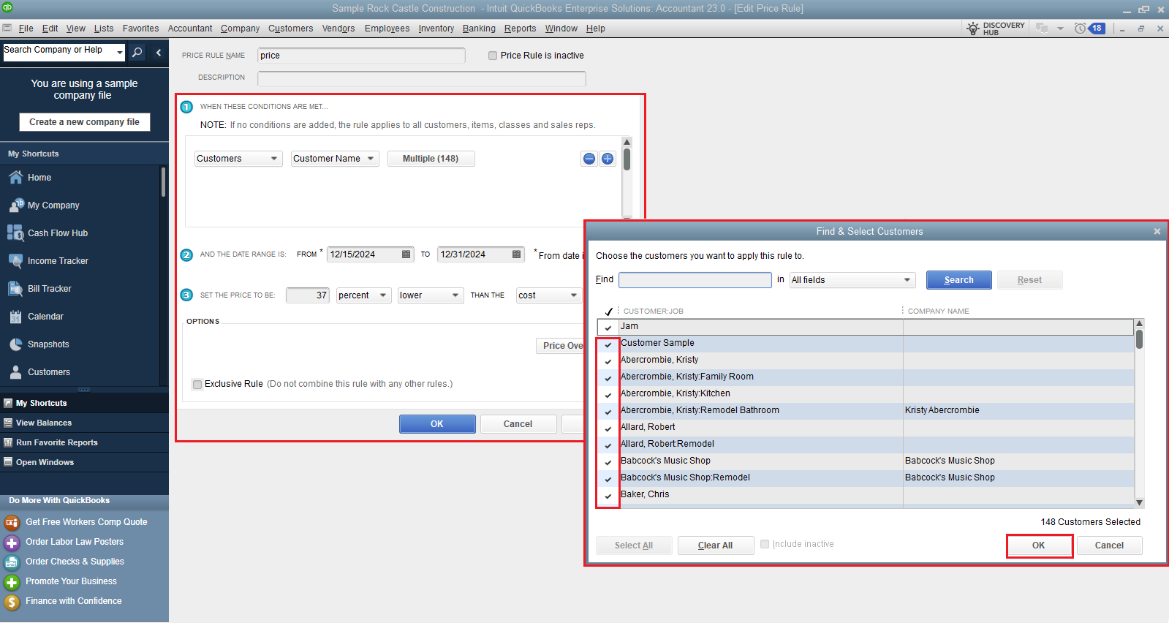Open the To date calendar picker

(x=517, y=254)
